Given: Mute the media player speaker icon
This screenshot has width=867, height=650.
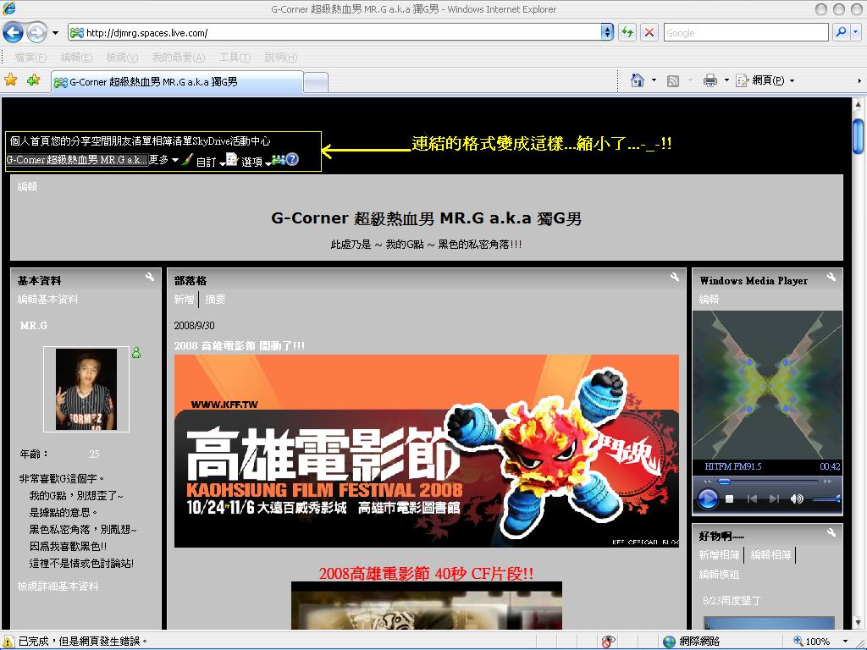Looking at the screenshot, I should pyautogui.click(x=797, y=499).
